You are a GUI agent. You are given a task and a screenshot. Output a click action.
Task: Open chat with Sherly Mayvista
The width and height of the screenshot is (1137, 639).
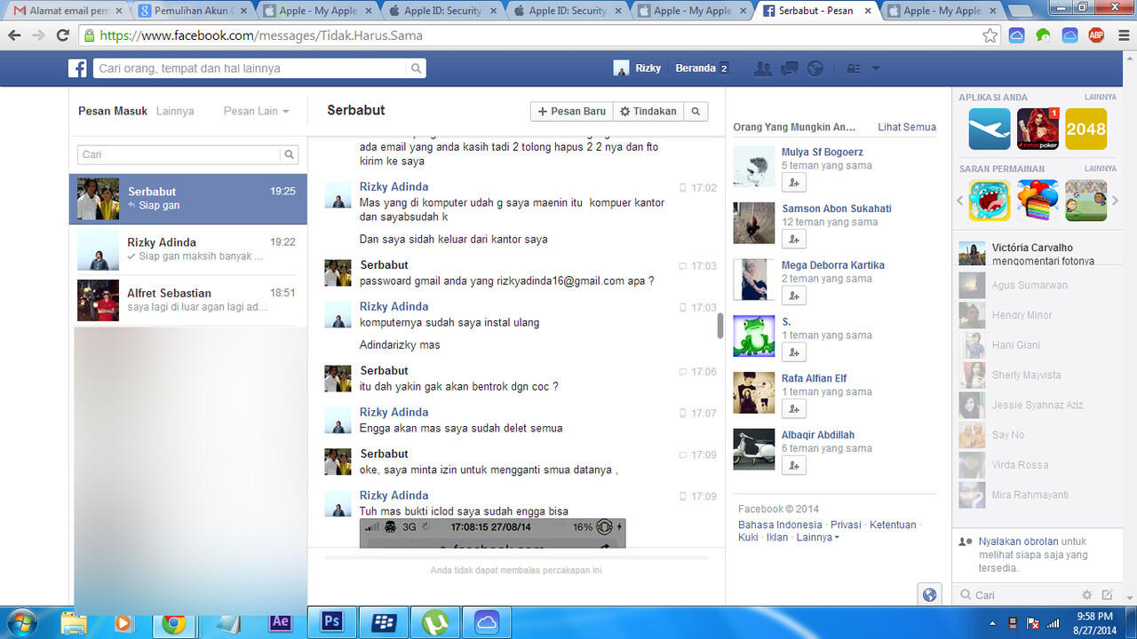(1038, 375)
